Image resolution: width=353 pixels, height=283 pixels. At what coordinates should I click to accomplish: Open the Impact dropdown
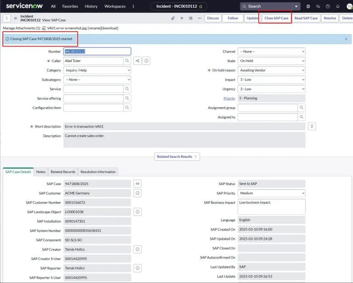click(272, 80)
